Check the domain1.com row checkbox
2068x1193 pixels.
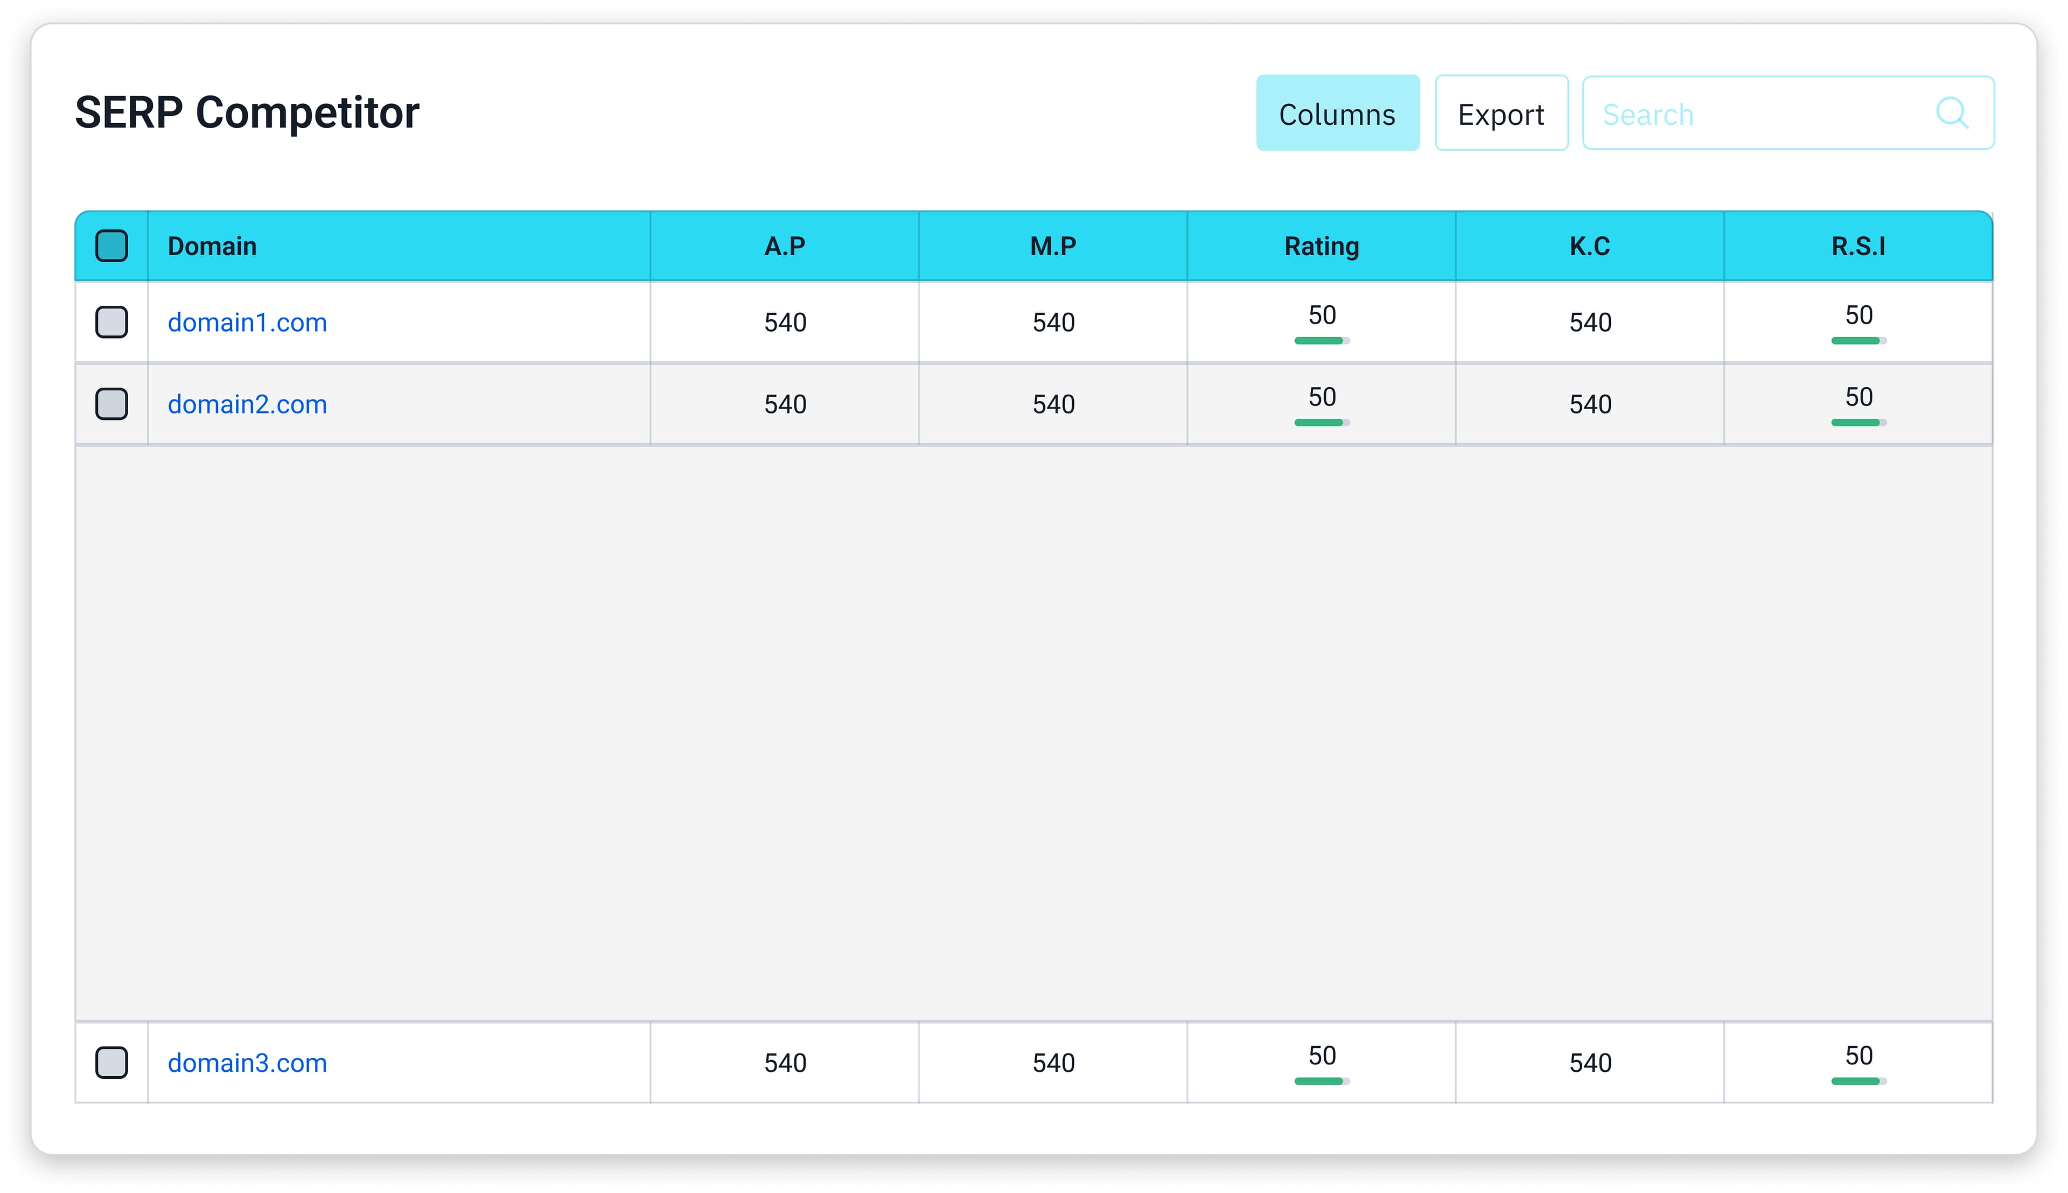click(111, 322)
